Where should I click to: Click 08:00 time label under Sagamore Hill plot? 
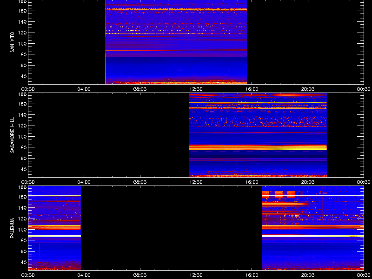click(x=140, y=182)
